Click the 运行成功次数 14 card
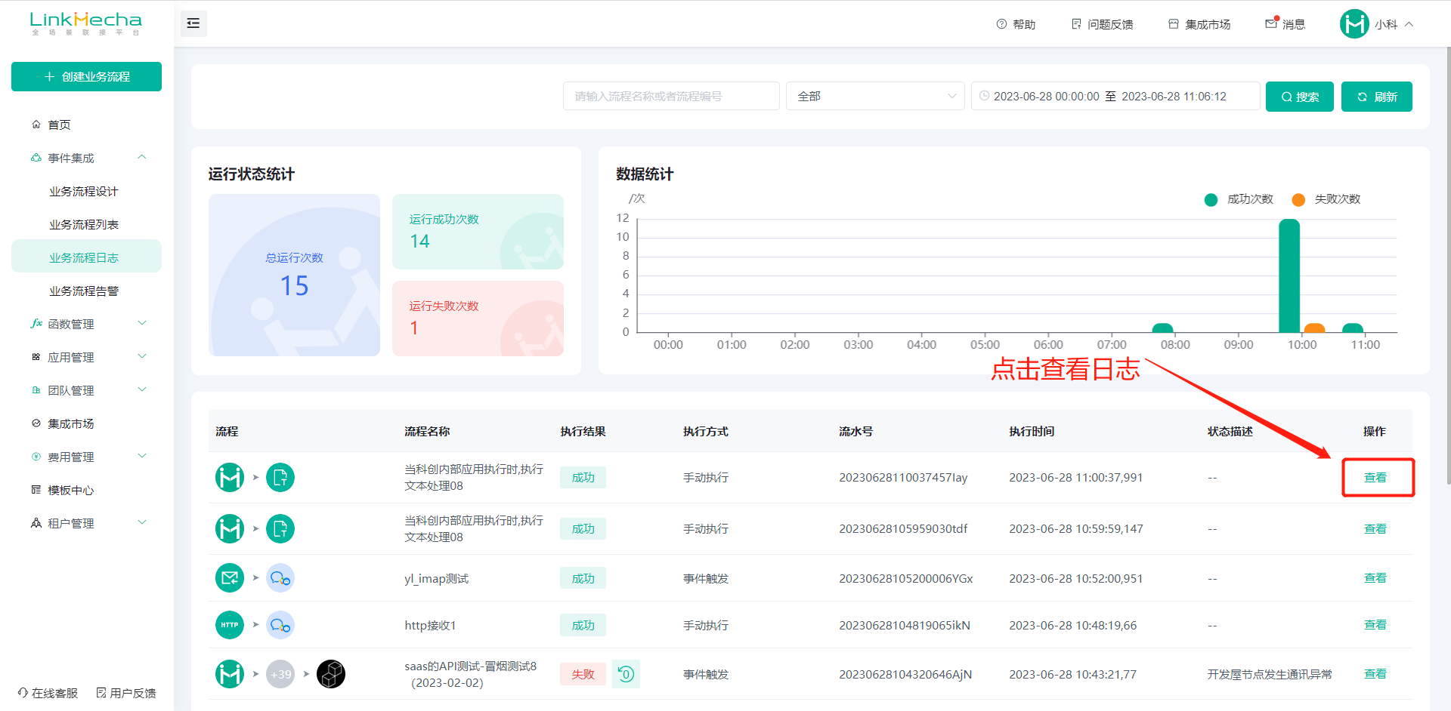1451x711 pixels. pos(478,232)
